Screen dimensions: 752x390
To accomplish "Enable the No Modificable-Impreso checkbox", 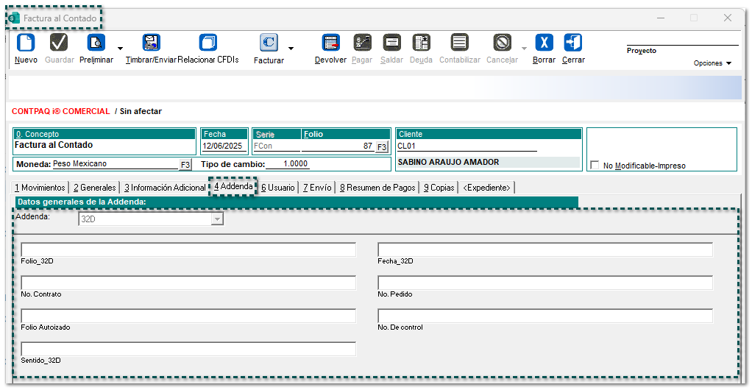I will (595, 166).
